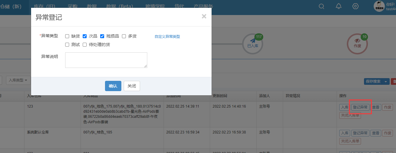This screenshot has height=153, width=396.
Task: Close the 异常登记 dialog with X
Action: pyautogui.click(x=204, y=17)
